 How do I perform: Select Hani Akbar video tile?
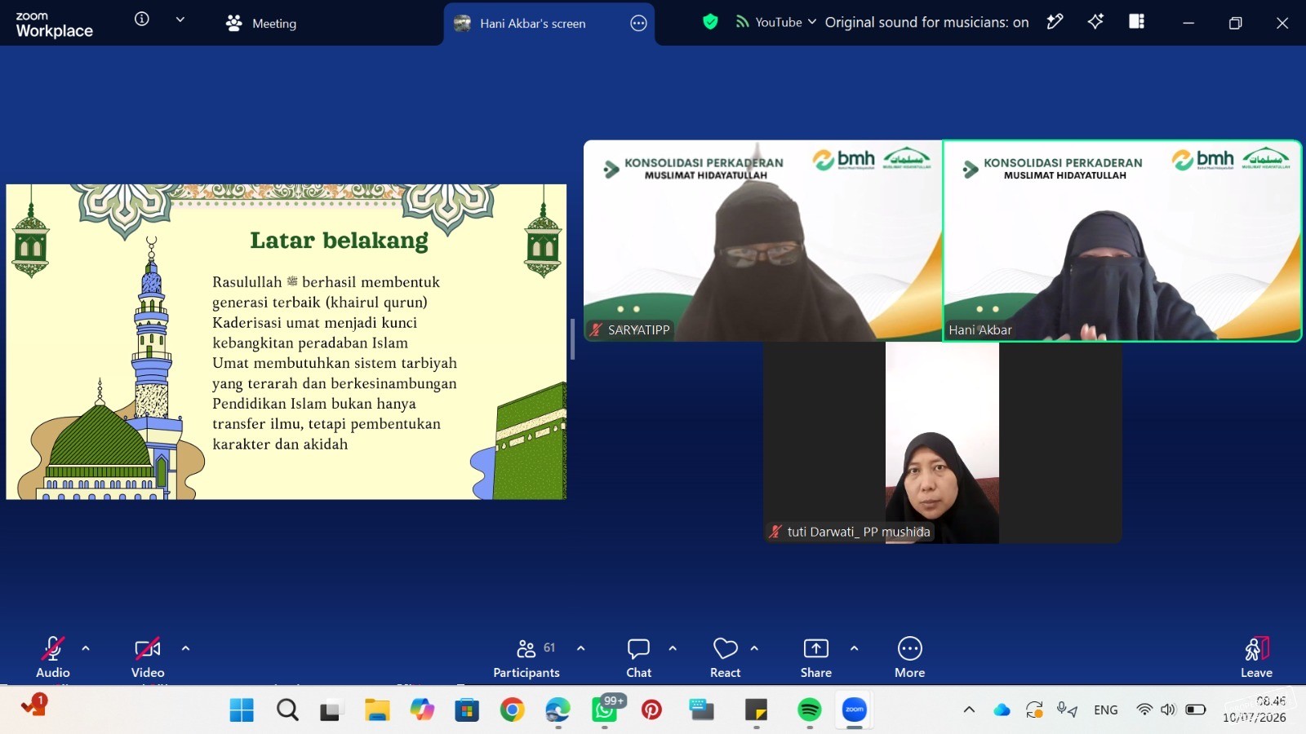(1122, 241)
